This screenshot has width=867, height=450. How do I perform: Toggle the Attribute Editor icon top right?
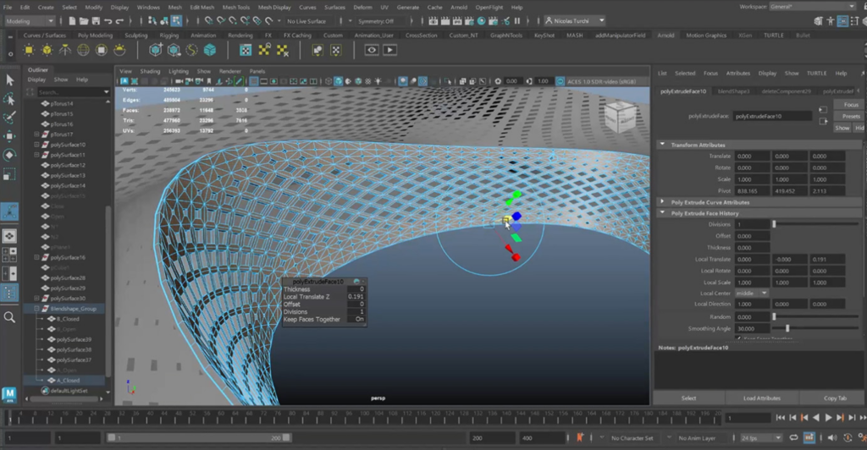coord(842,21)
